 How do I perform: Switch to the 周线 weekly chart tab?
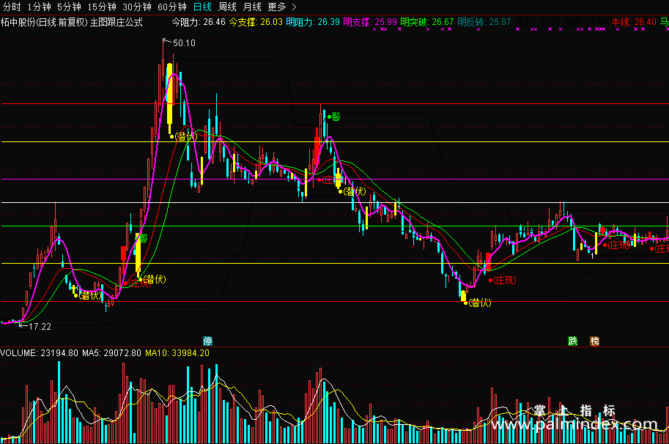point(227,7)
